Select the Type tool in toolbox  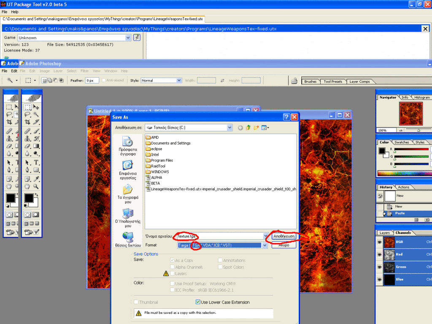click(x=37, y=163)
